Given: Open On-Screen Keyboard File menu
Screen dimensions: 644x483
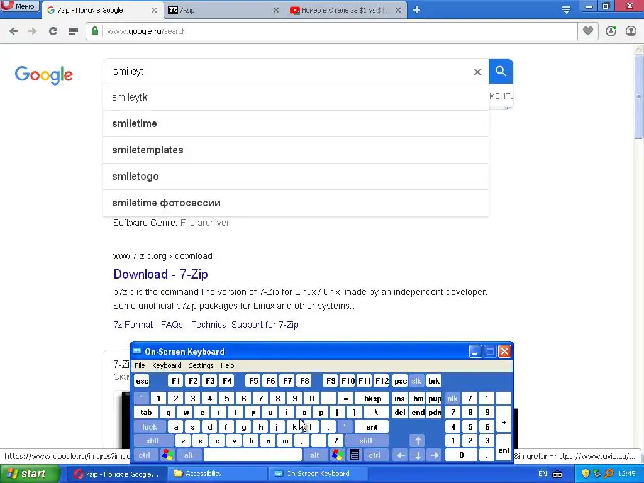Looking at the screenshot, I should pyautogui.click(x=140, y=365).
